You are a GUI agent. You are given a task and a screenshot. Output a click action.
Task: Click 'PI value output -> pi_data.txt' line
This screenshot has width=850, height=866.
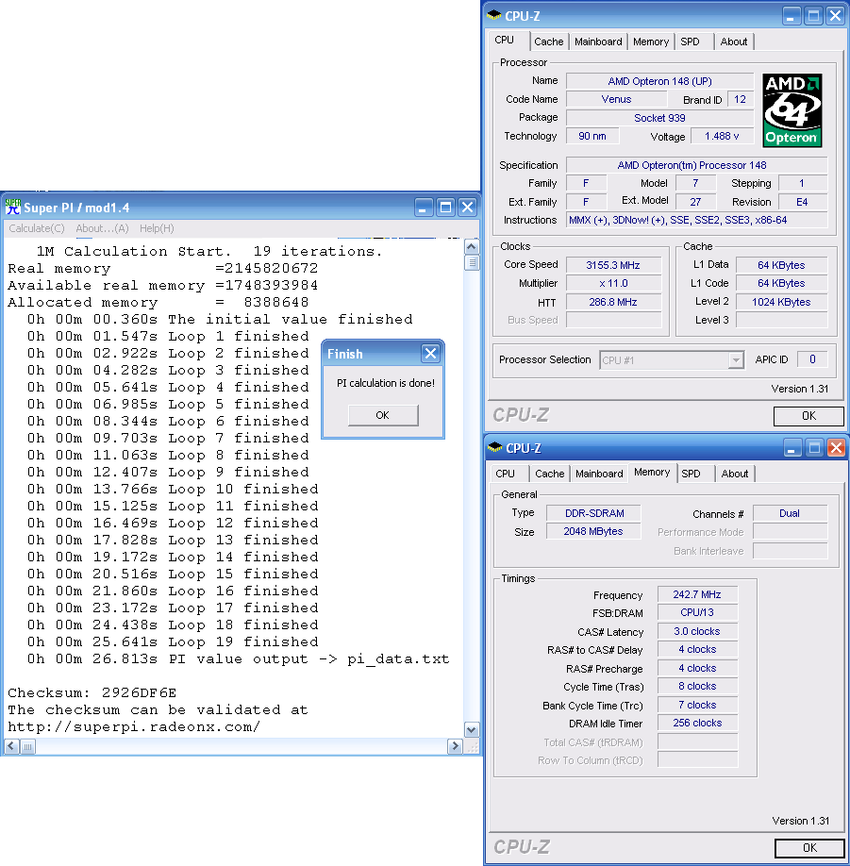[x=239, y=658]
